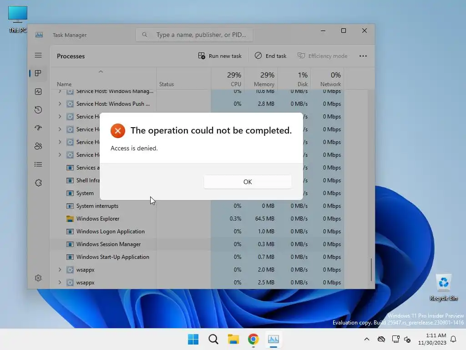
Task: Select the Recycle Bin desktop icon
Action: point(443,287)
